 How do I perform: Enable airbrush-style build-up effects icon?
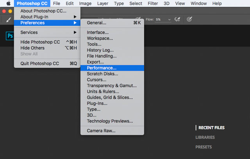tap(177, 19)
